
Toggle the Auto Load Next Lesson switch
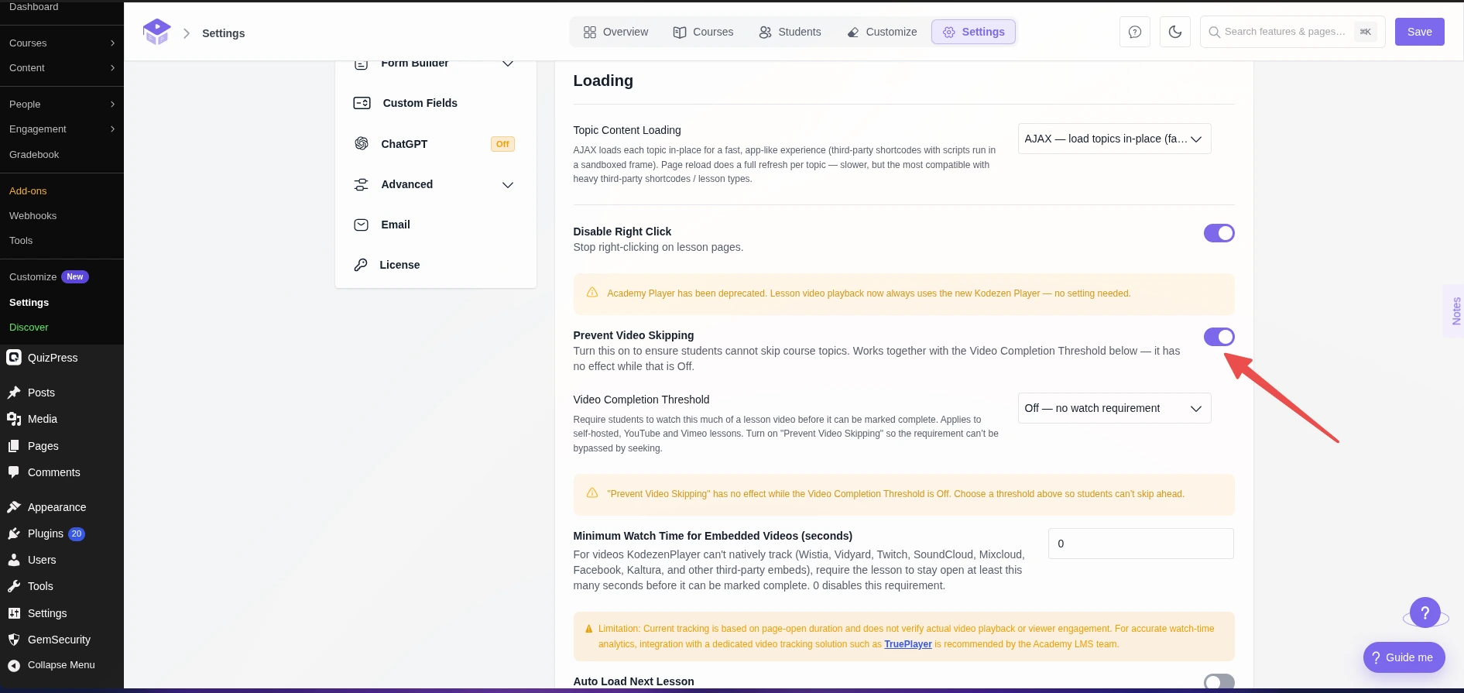pyautogui.click(x=1219, y=681)
